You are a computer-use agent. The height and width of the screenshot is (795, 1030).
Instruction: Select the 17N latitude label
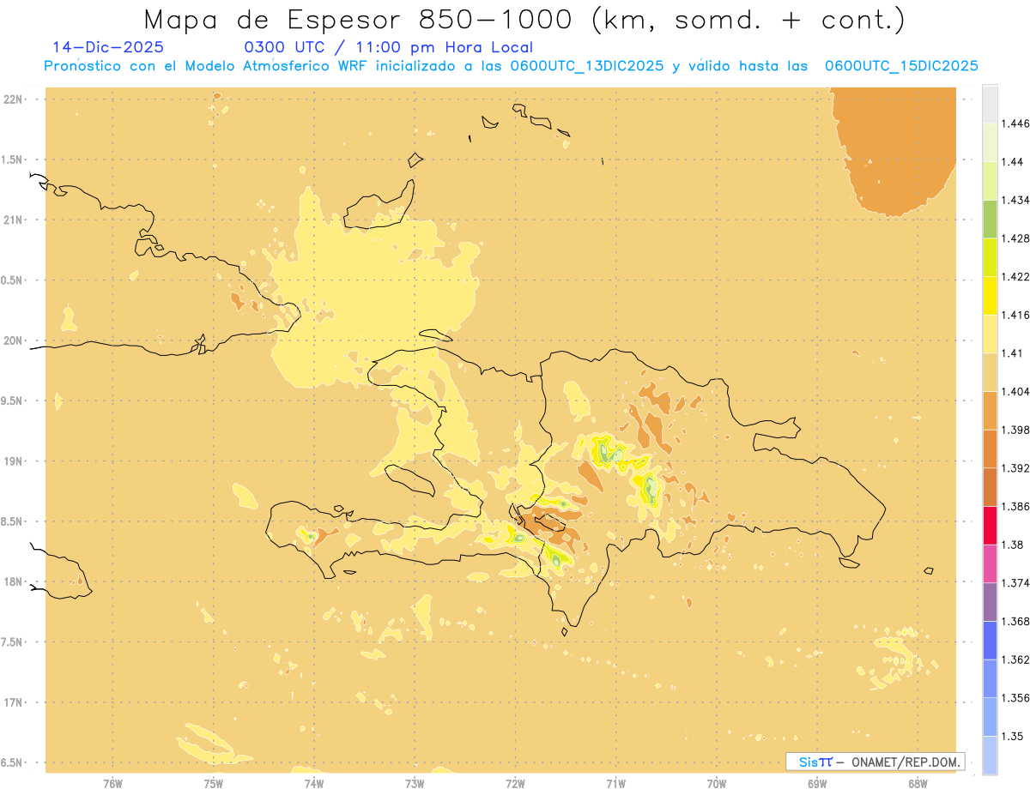pyautogui.click(x=12, y=702)
